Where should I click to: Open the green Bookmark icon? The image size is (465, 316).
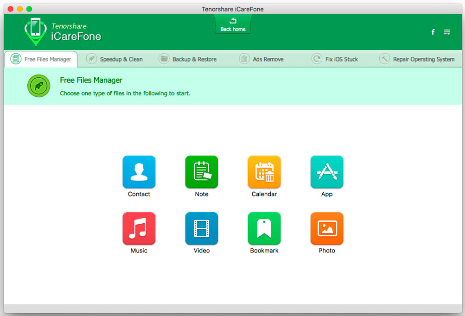264,228
